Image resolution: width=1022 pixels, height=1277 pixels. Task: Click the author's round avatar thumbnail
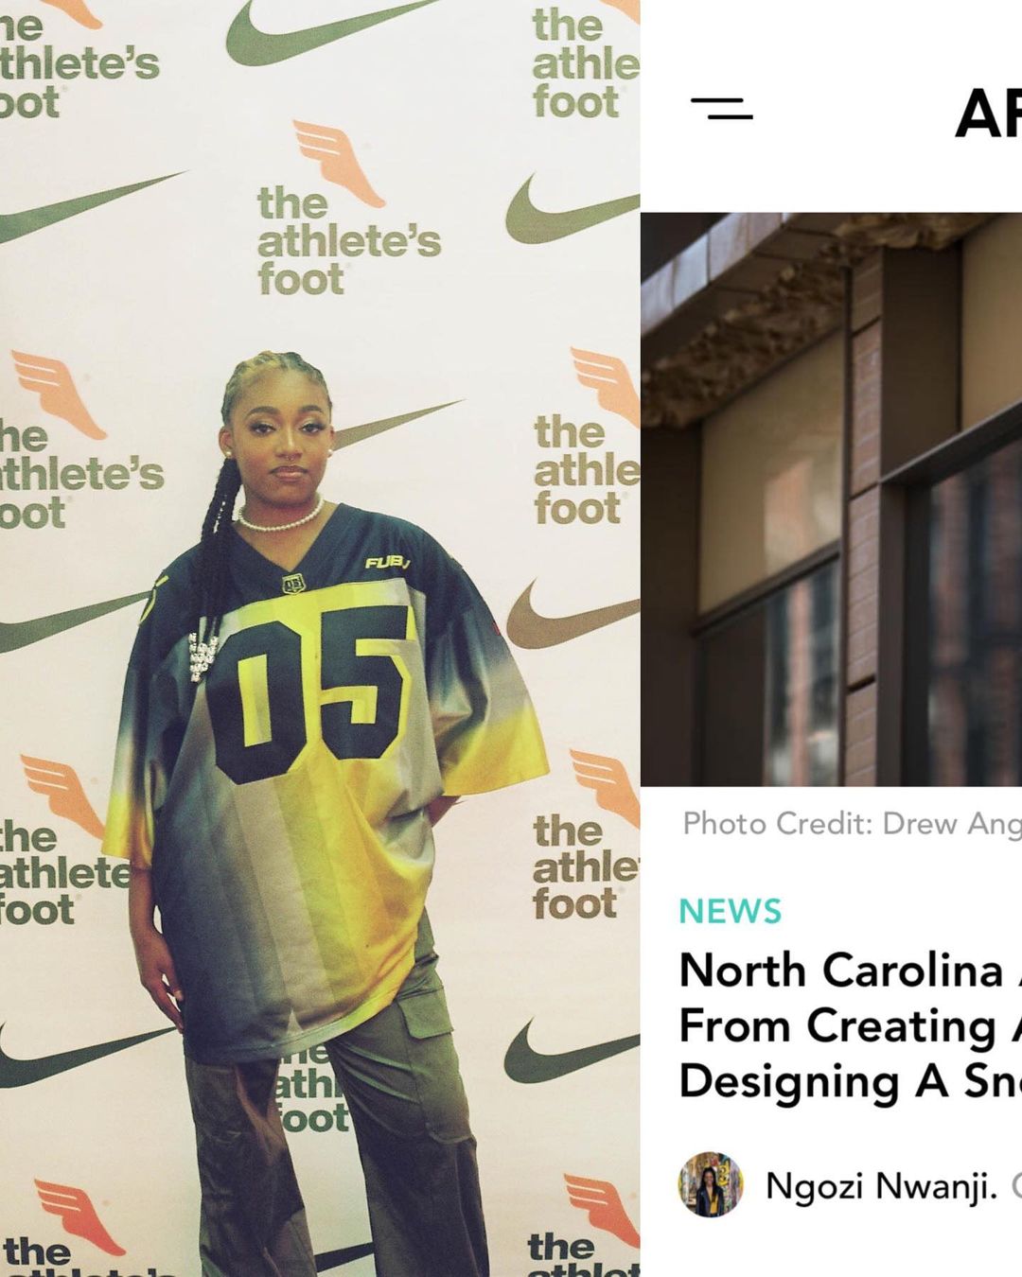711,1184
